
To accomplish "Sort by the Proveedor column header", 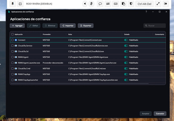I will 47,34.
